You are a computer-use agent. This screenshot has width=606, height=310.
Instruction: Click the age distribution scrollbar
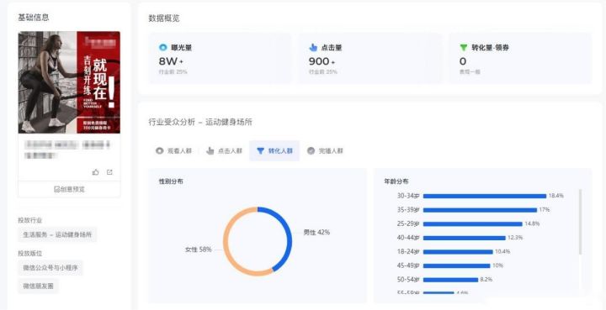(x=580, y=222)
